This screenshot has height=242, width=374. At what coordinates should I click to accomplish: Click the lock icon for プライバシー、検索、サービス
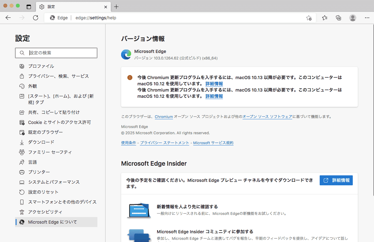(22, 76)
